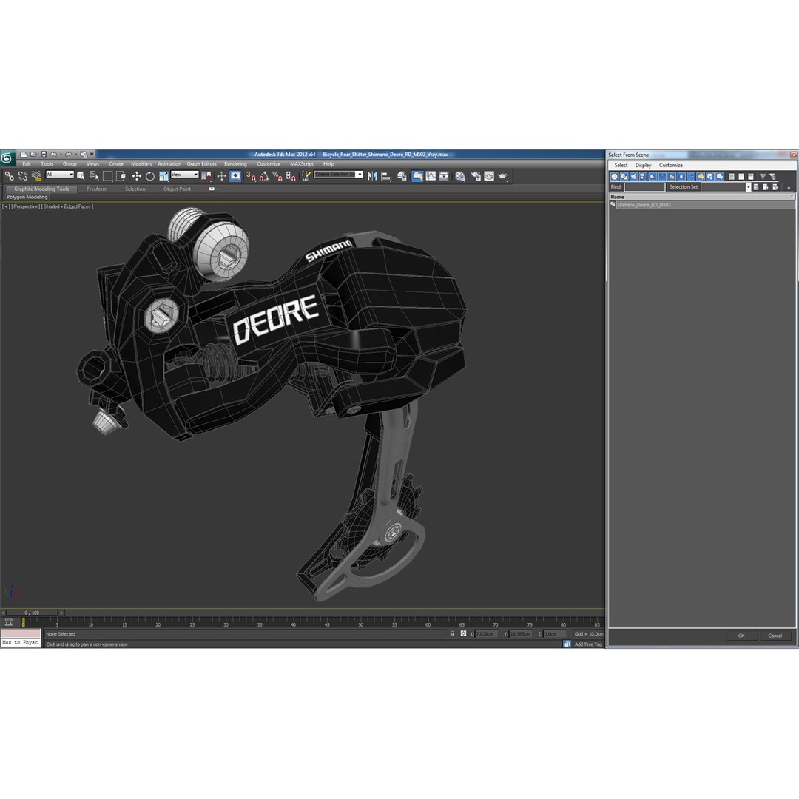Open the Rendered Frame Window icon

pos(489,176)
